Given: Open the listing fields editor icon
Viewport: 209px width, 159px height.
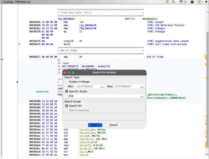Looking at the screenshot, I should [x=199, y=2].
